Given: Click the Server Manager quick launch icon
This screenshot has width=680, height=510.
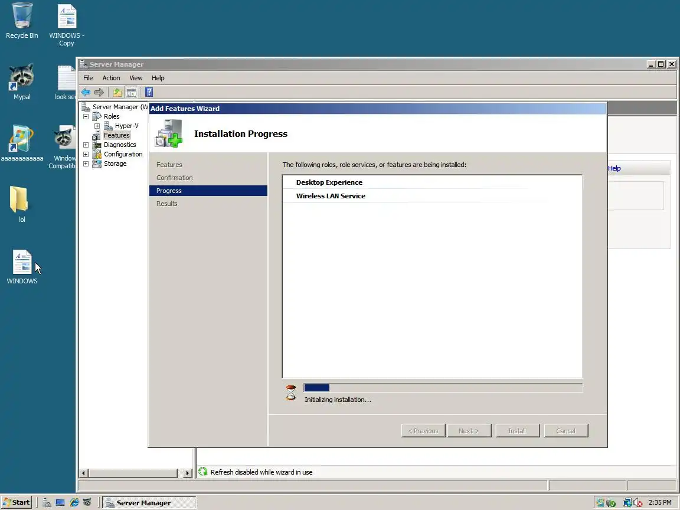Looking at the screenshot, I should [x=47, y=503].
